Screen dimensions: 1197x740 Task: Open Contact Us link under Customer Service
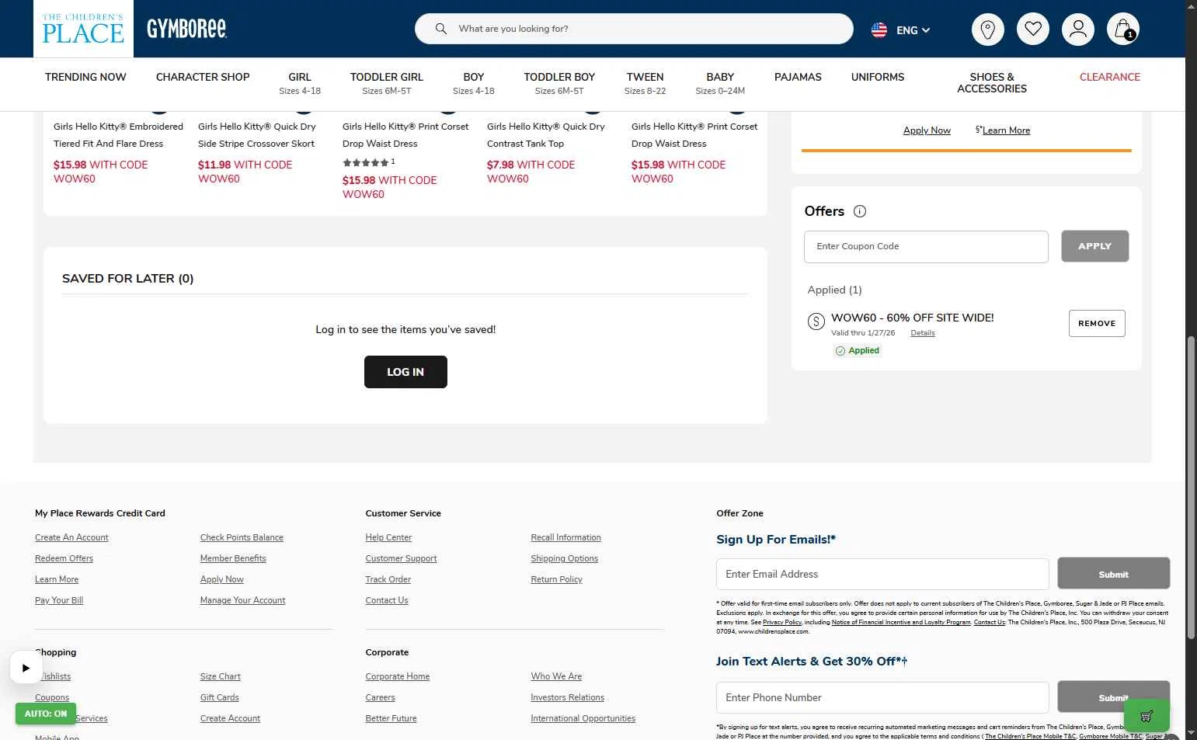(387, 600)
